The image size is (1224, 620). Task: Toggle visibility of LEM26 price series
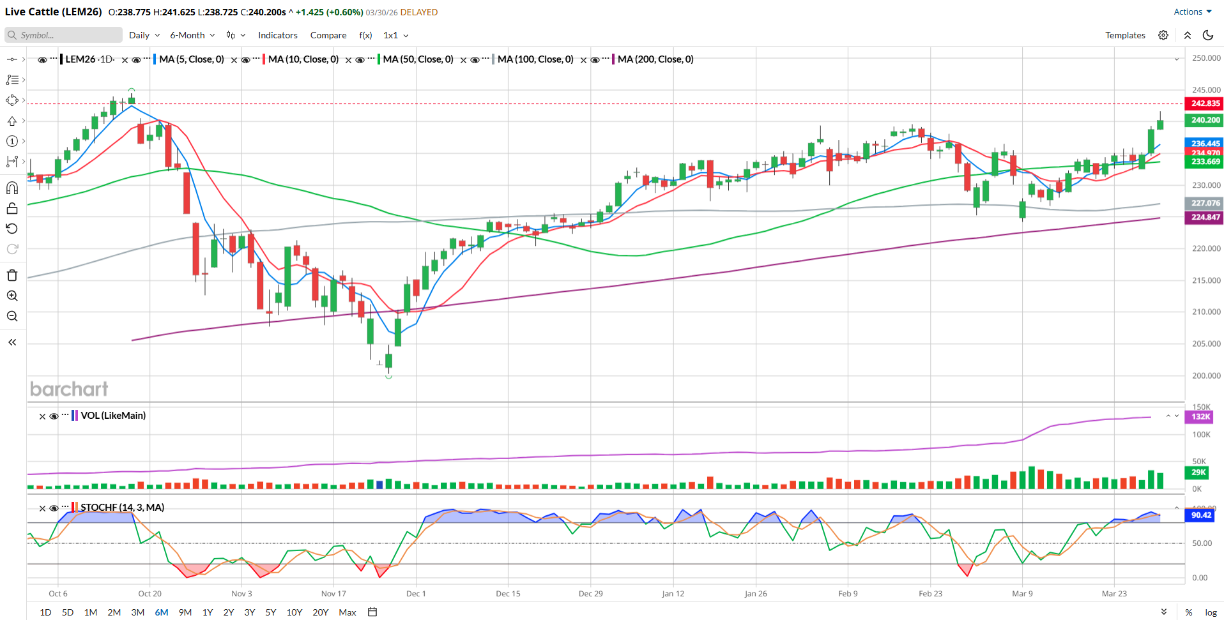42,59
